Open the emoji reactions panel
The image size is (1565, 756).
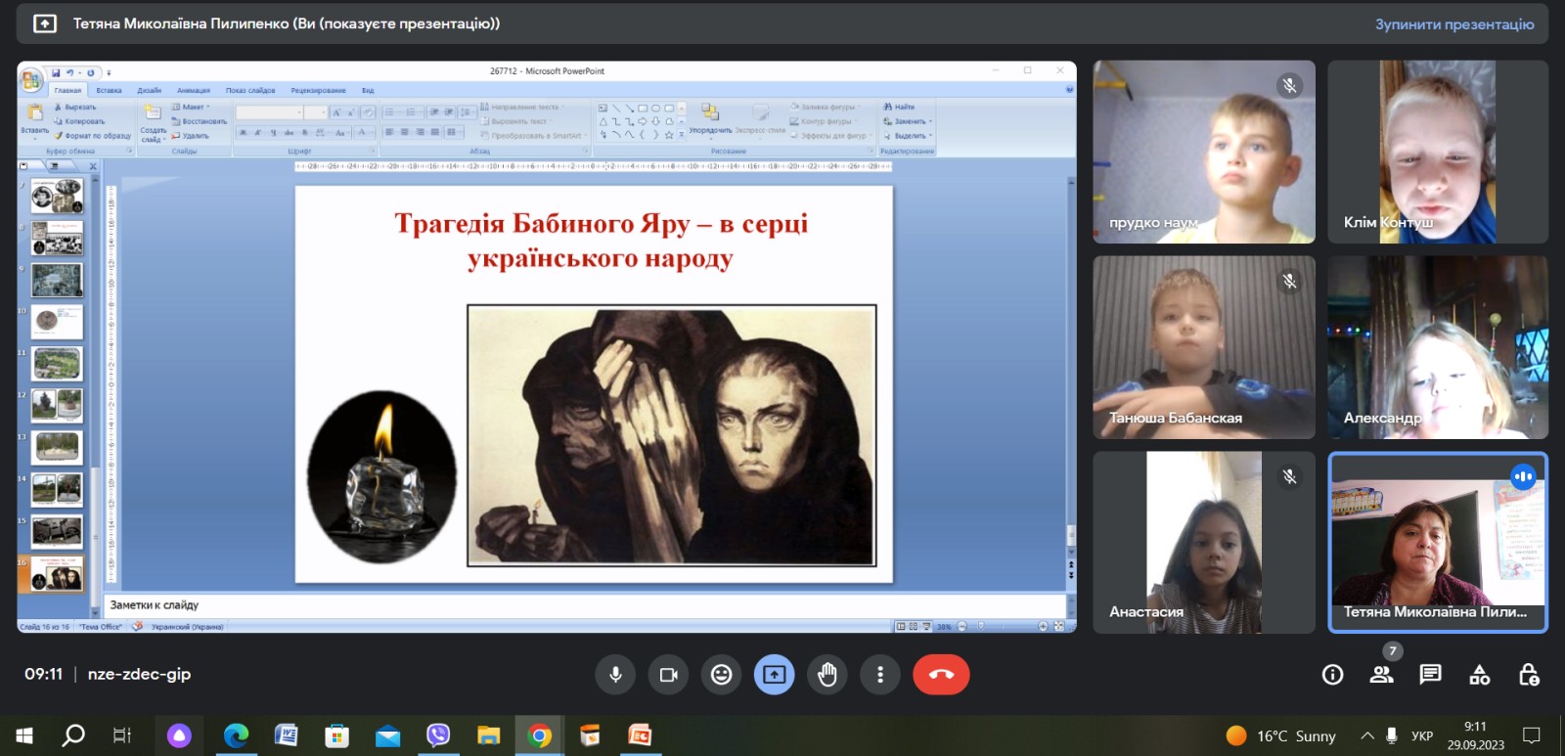coord(721,674)
